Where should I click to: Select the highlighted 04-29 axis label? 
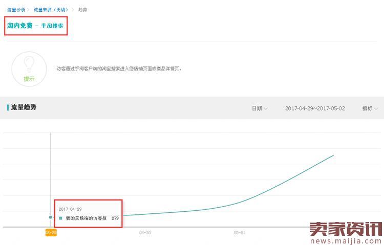click(51, 233)
